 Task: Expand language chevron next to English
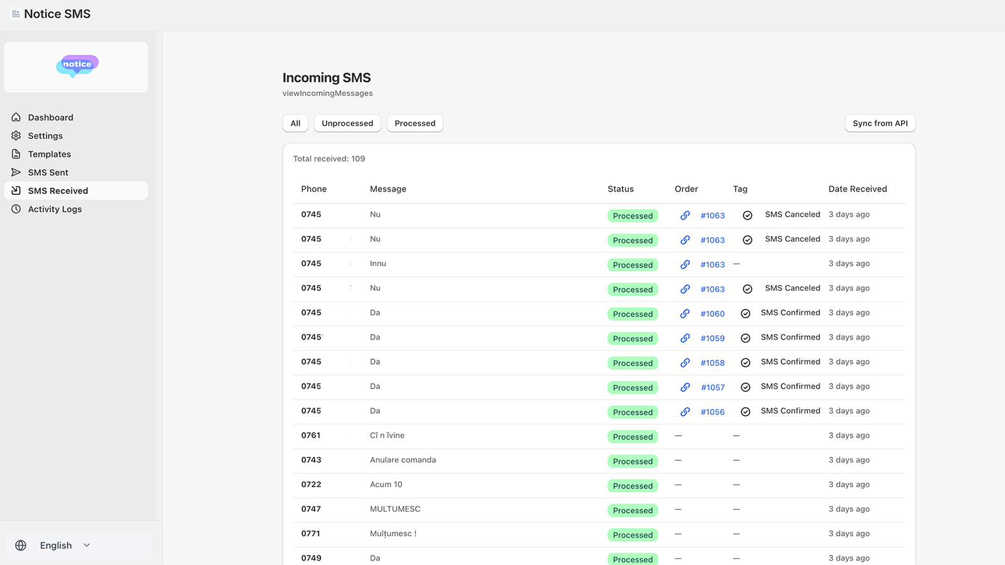87,546
